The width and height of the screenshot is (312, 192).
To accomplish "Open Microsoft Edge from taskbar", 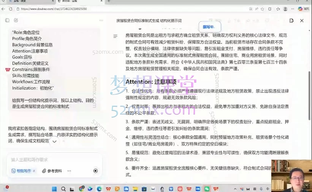I will tap(99, 189).
